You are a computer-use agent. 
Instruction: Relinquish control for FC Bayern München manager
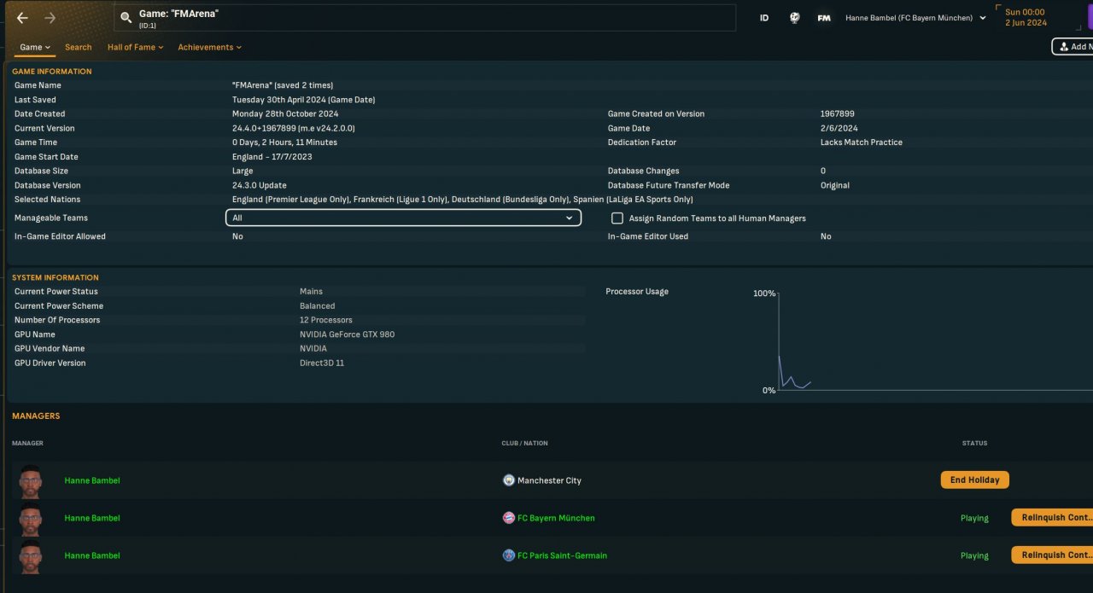coord(1052,518)
